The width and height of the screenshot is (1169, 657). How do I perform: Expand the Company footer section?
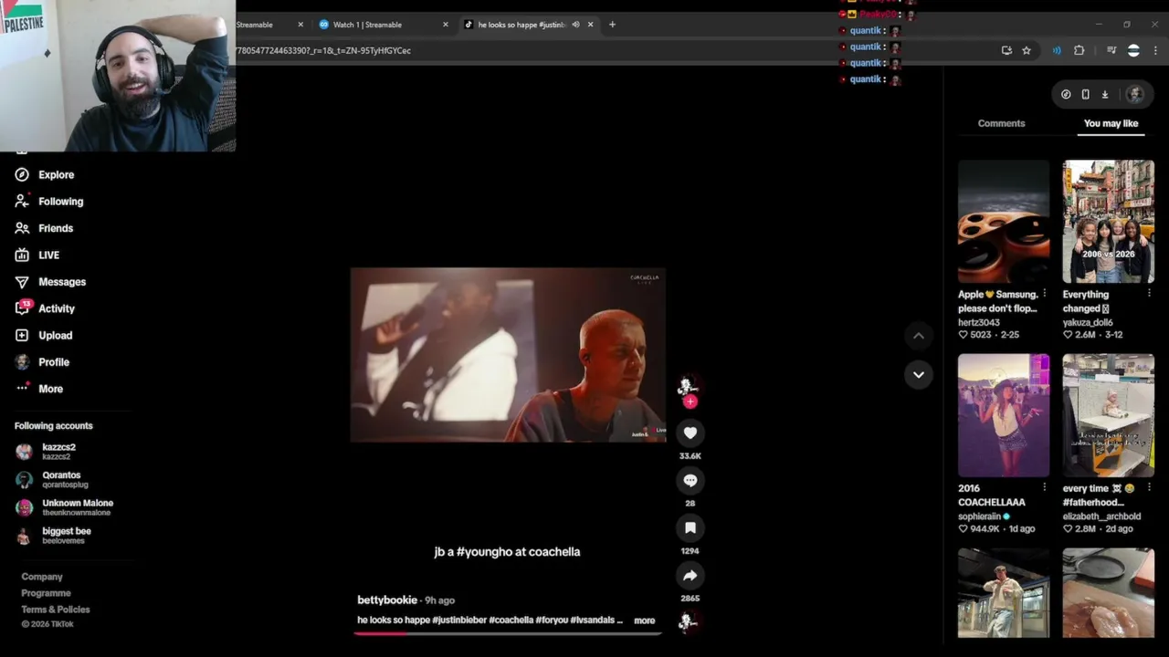click(x=42, y=577)
